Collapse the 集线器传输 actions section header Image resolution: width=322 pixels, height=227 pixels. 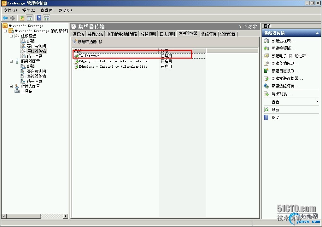pos(317,33)
